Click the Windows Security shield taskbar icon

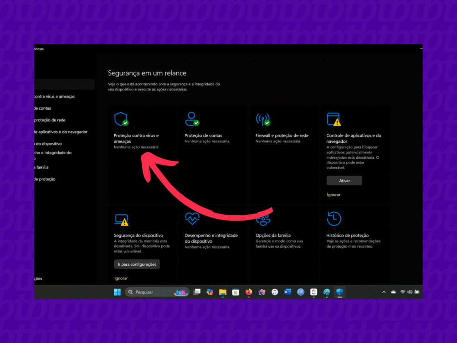click(x=340, y=292)
